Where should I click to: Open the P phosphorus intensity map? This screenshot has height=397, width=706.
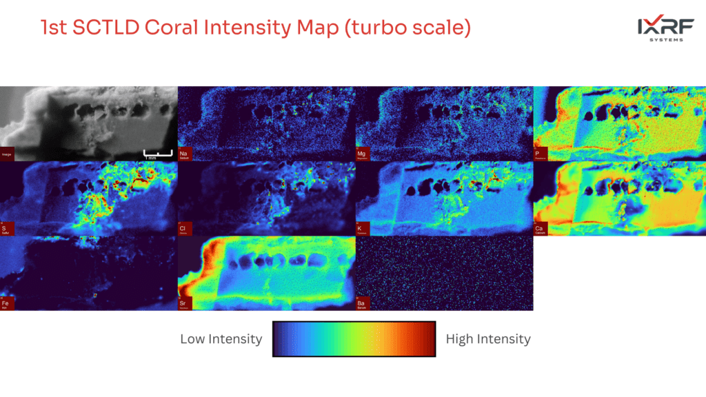(620, 123)
